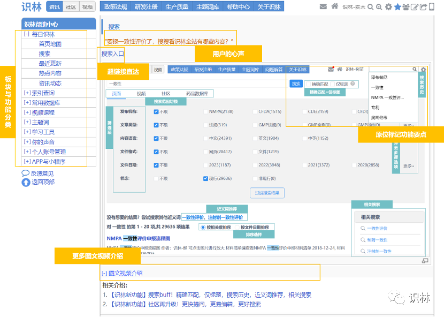Click the blue 搜索 button

point(296,84)
